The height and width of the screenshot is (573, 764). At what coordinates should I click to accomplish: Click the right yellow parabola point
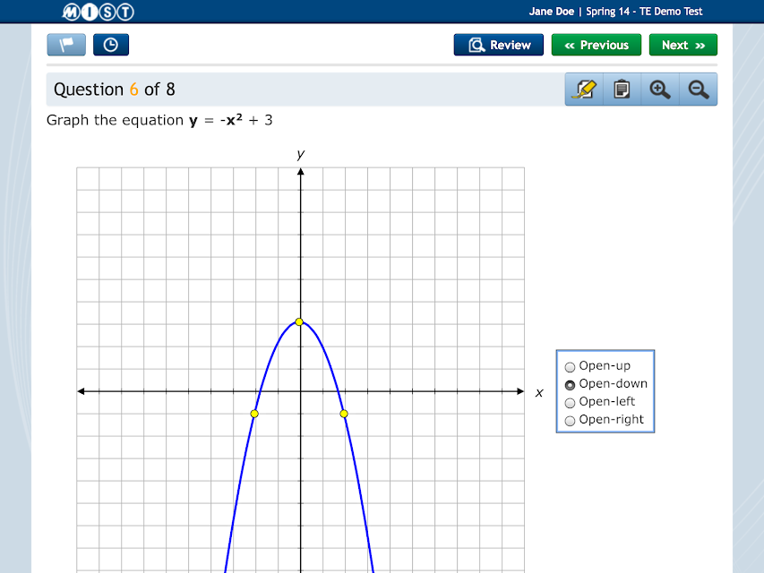tap(344, 414)
